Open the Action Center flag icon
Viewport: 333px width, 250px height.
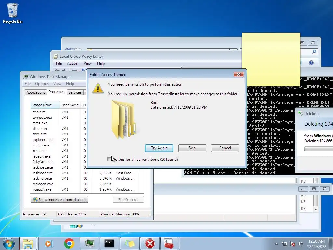point(292,244)
